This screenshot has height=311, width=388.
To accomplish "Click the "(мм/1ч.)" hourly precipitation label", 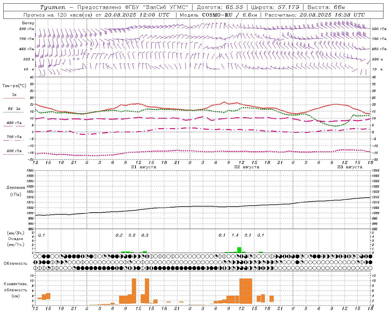I will [x=15, y=244].
